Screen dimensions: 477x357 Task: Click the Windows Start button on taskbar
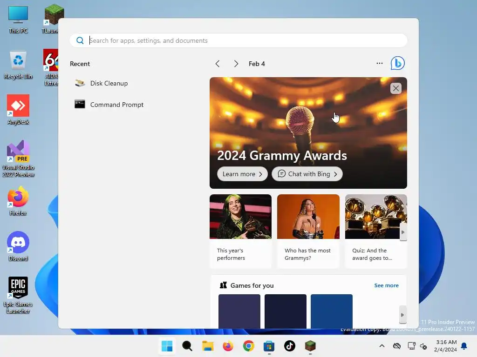[167, 346]
